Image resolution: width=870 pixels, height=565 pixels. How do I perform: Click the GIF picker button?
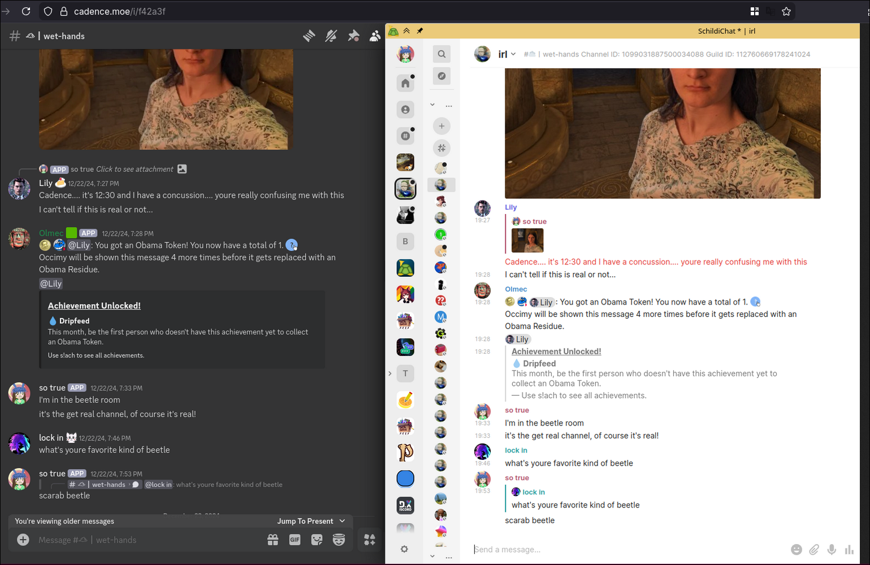[x=295, y=540]
